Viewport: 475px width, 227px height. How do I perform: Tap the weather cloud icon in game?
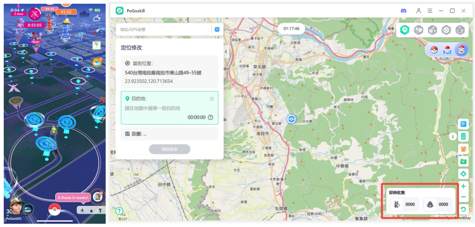click(97, 18)
